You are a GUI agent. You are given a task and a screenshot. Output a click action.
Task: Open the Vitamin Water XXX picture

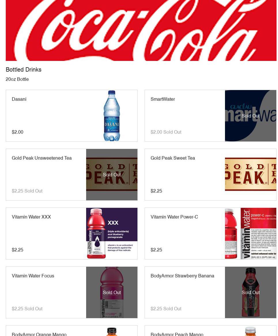pos(111,234)
